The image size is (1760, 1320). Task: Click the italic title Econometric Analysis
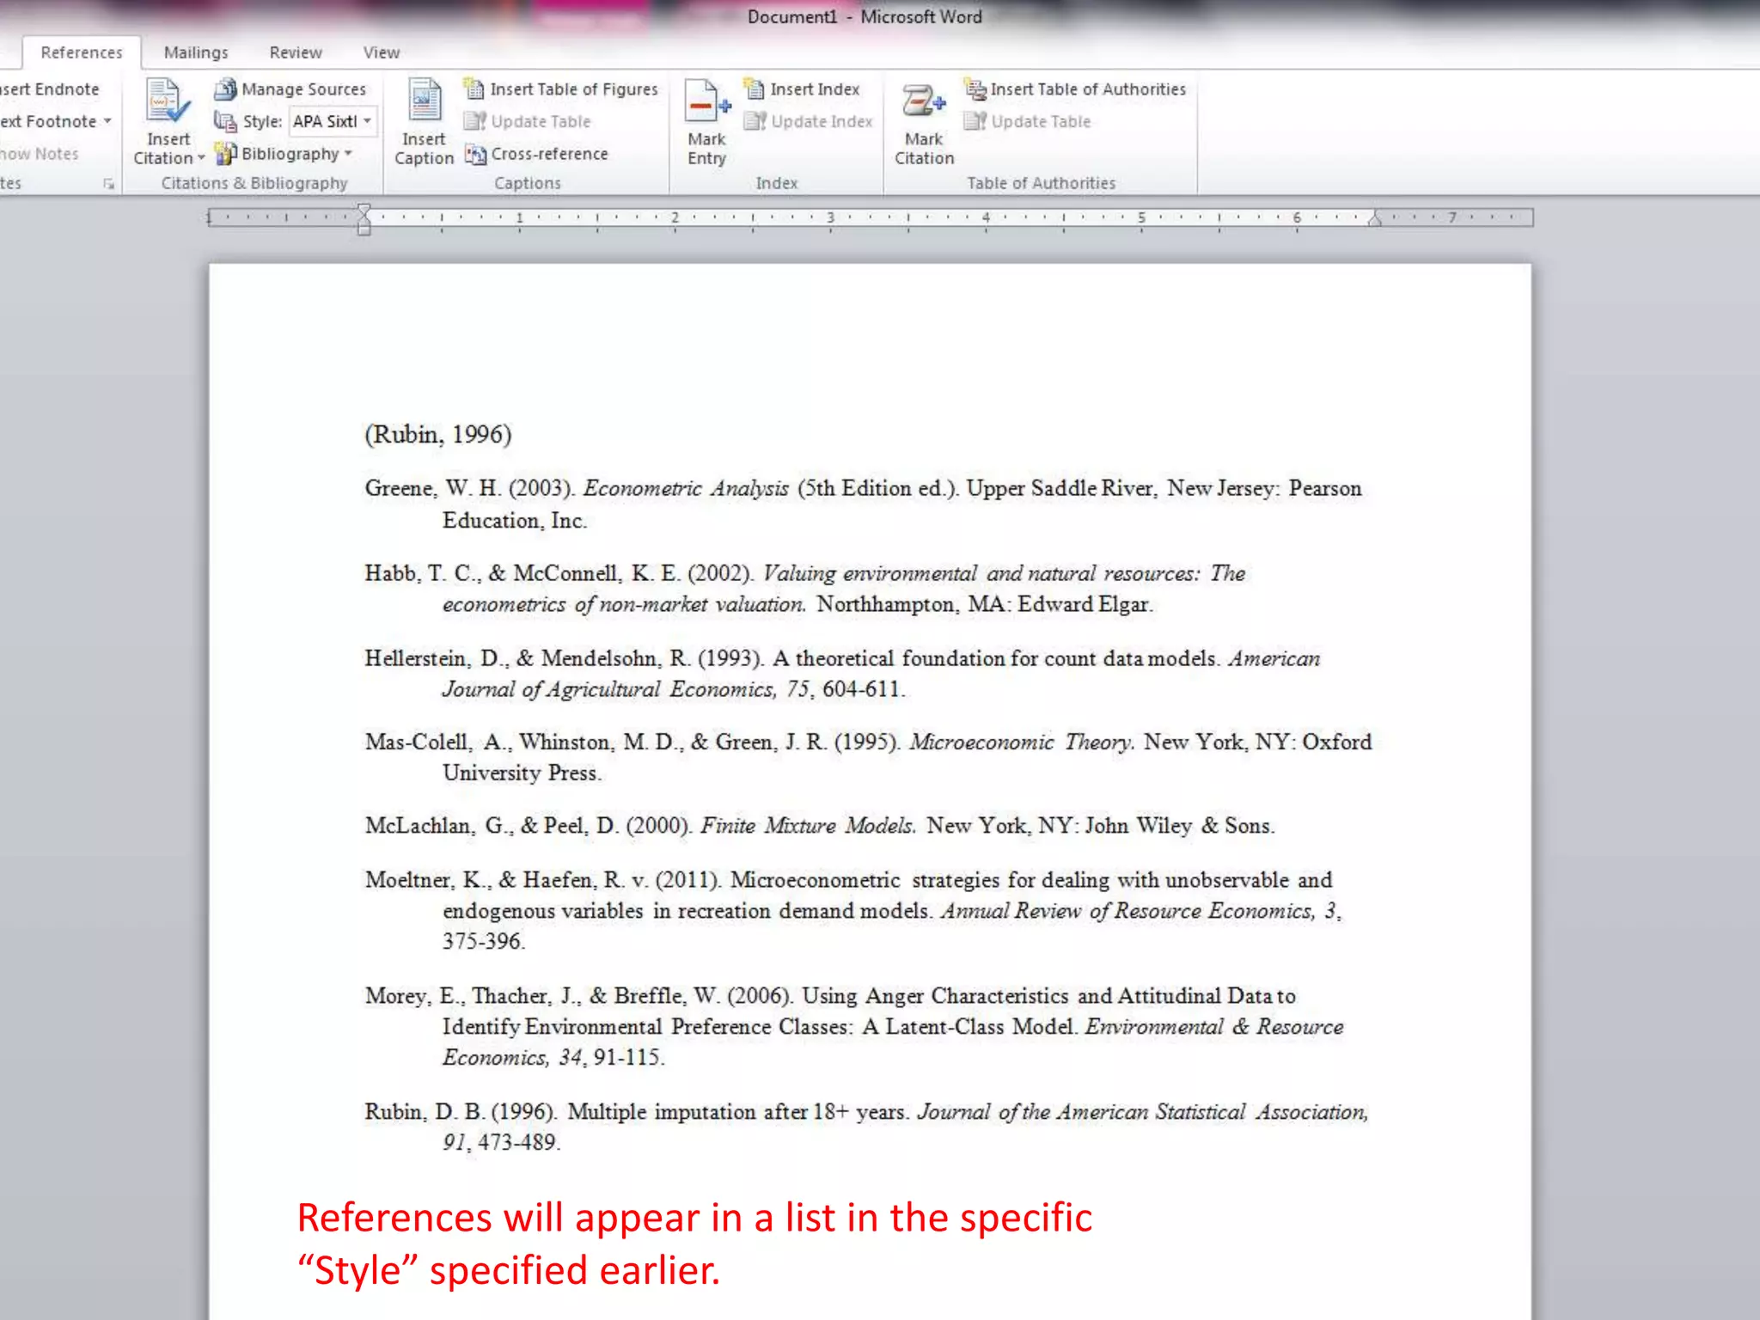tap(686, 488)
